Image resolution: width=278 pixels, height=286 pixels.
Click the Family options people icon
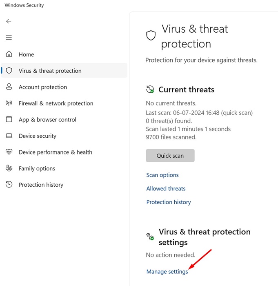pos(9,168)
